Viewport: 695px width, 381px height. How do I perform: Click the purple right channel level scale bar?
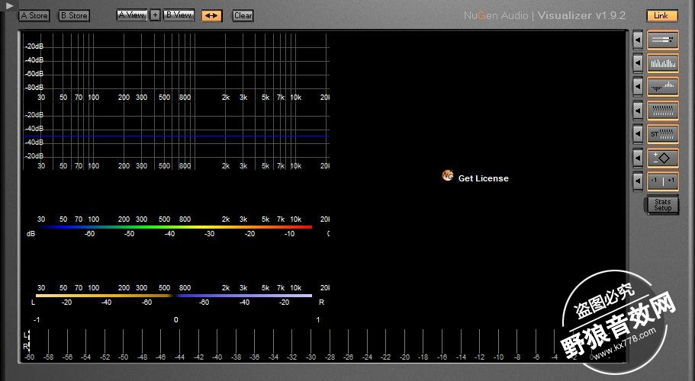tap(244, 296)
